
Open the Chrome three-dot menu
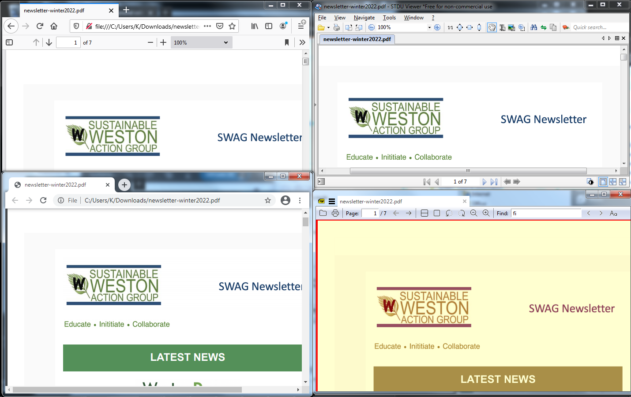coord(300,200)
